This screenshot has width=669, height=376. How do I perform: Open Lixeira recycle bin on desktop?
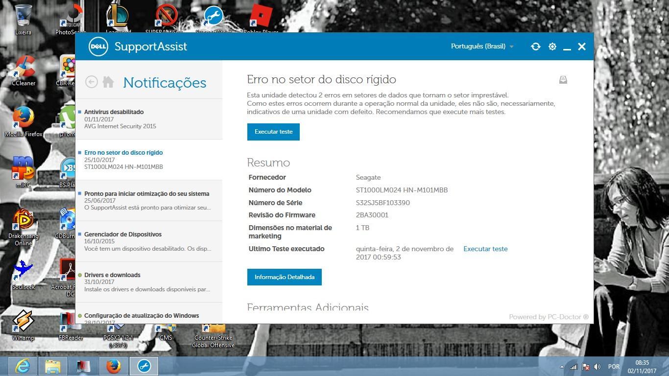23,20
